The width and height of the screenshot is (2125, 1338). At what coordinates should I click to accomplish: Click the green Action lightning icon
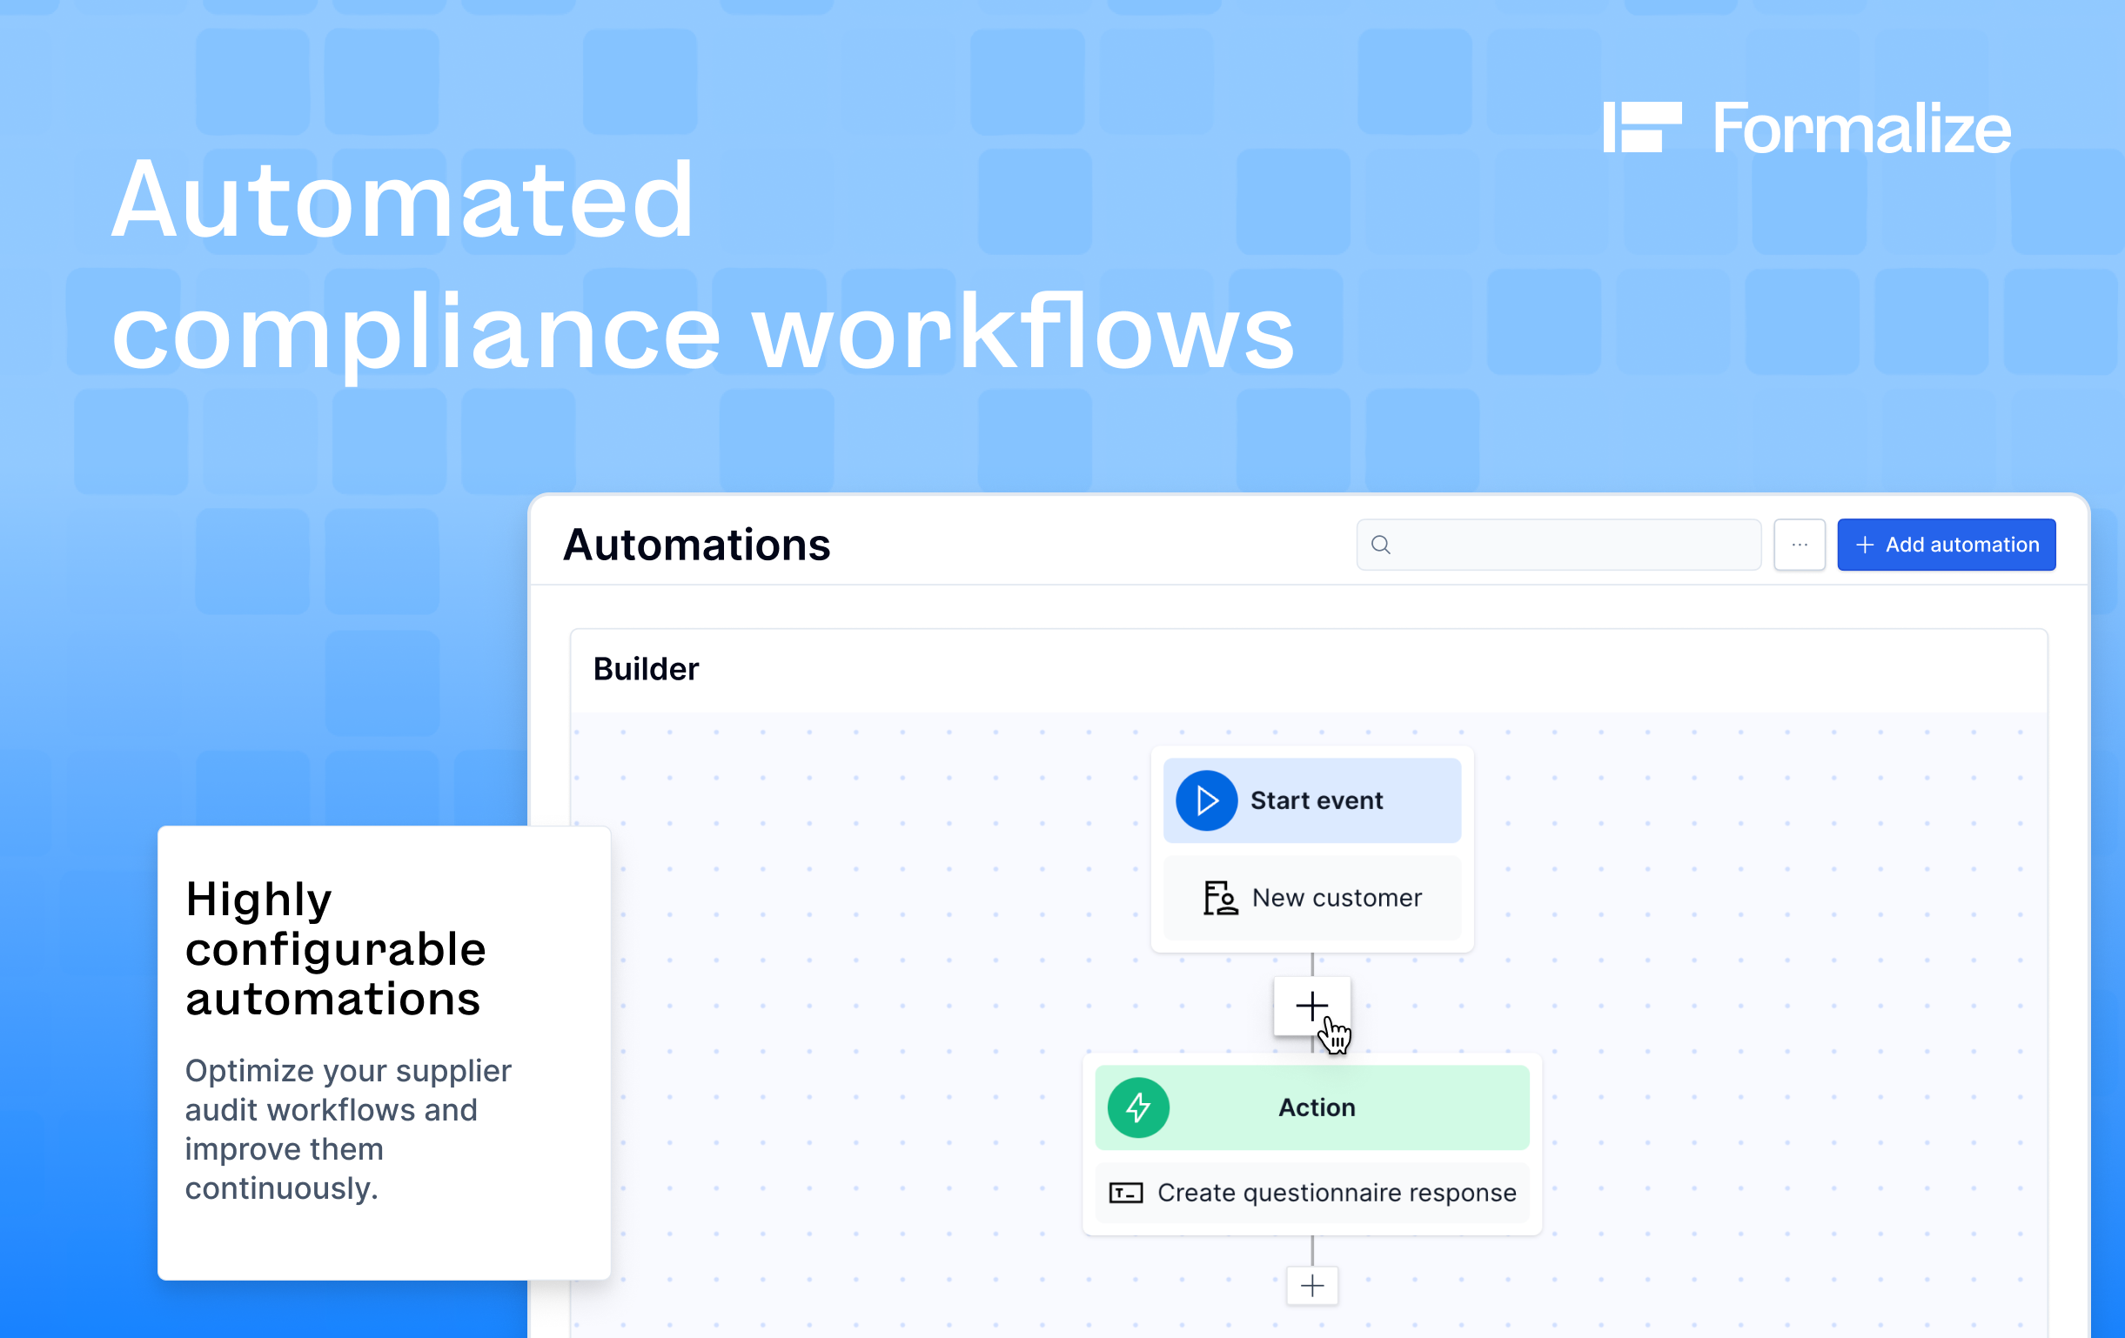1138,1107
